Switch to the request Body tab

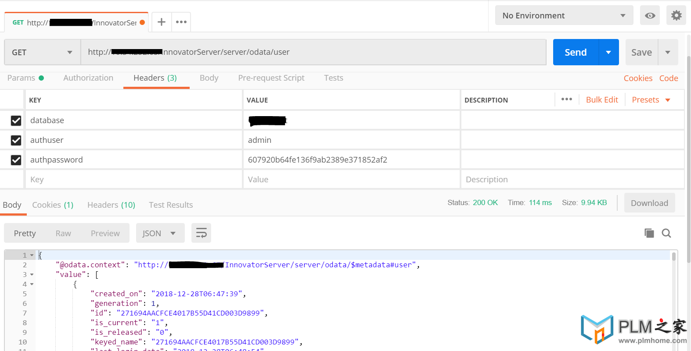click(x=209, y=78)
